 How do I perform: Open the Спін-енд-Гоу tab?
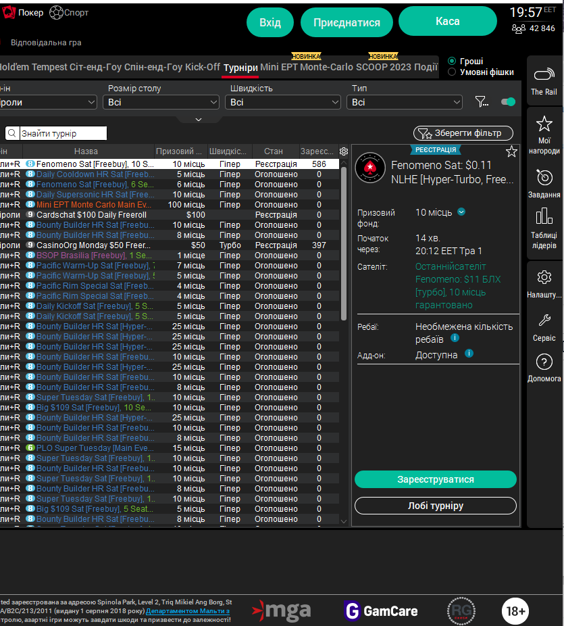153,67
